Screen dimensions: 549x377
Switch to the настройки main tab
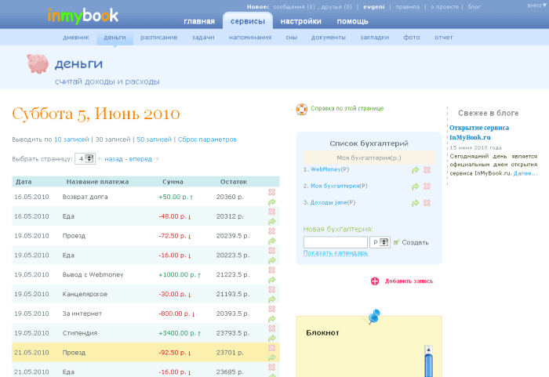(x=300, y=21)
